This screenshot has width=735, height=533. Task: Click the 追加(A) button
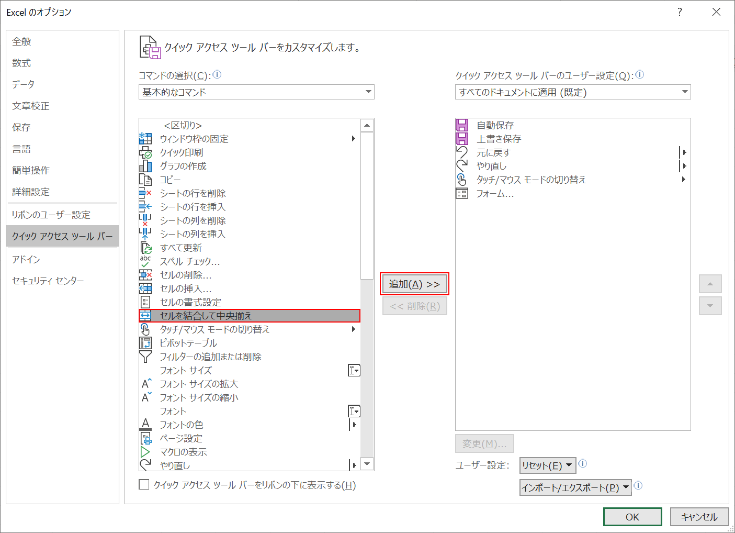coord(414,284)
